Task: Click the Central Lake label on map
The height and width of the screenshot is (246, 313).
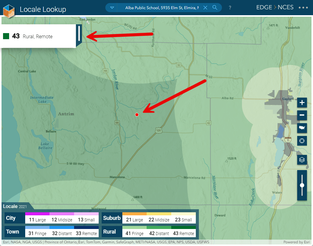Action: [27, 71]
